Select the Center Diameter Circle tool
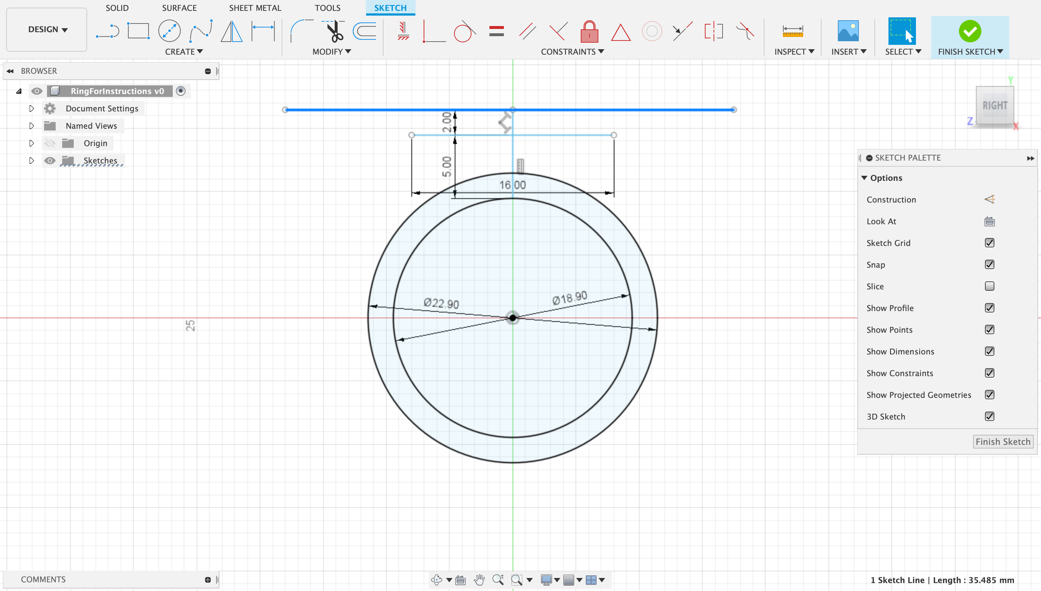Image resolution: width=1041 pixels, height=591 pixels. (169, 31)
